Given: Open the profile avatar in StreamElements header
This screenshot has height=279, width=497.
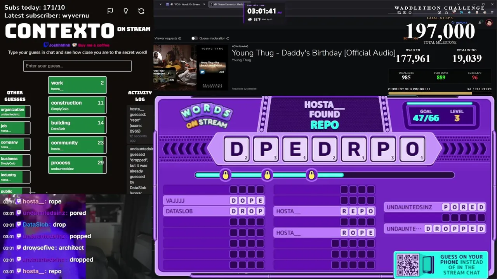Looking at the screenshot, I should coord(489,23).
